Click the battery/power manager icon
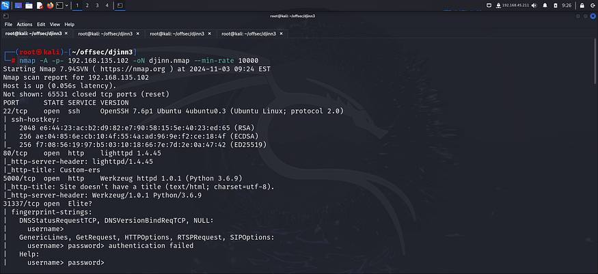The image size is (598, 274). 555,5
